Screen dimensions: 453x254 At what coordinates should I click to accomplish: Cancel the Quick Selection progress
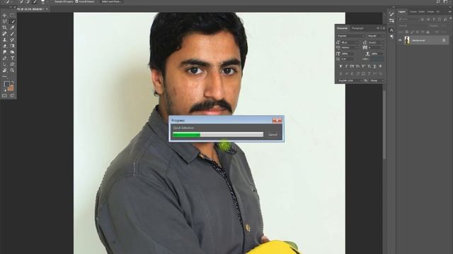(x=273, y=135)
